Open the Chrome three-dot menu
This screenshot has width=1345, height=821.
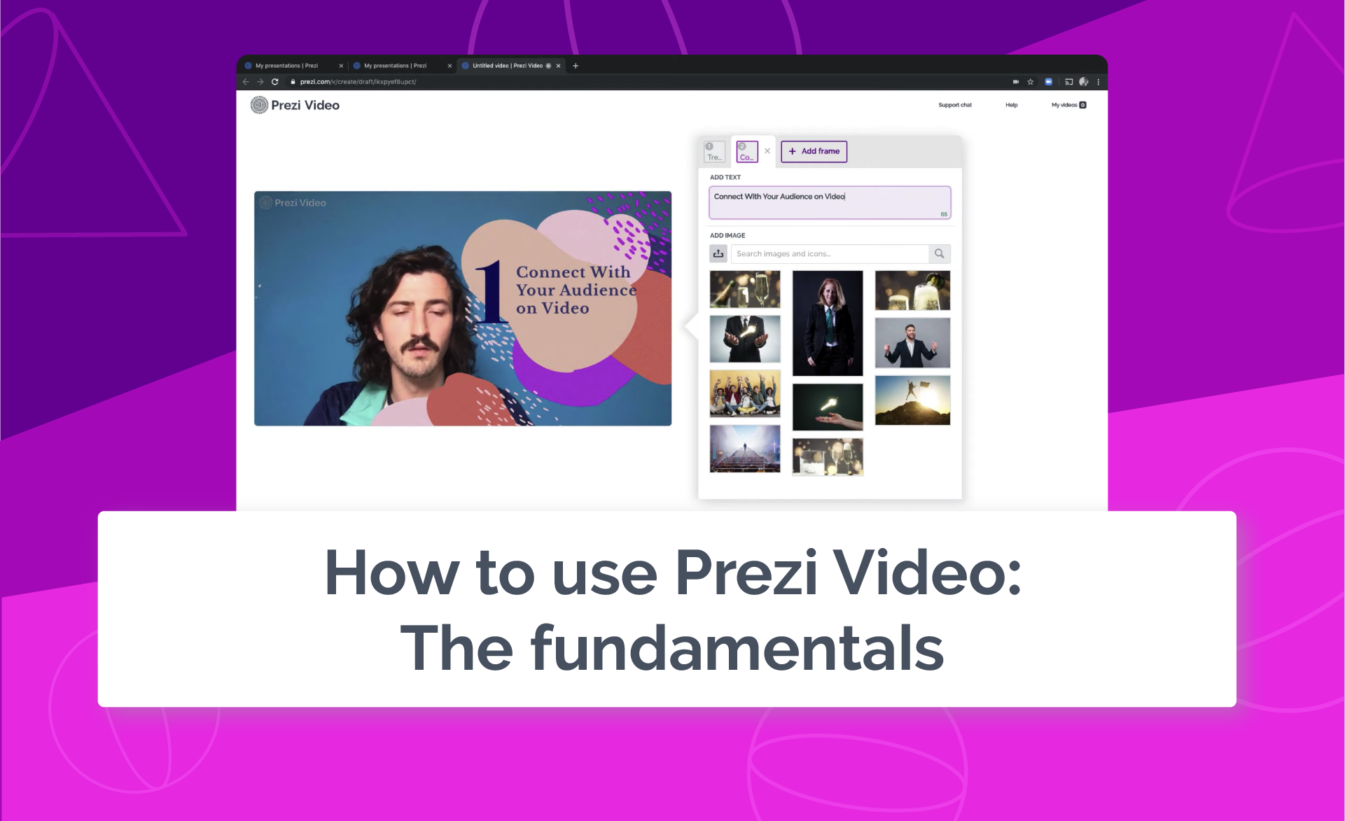coord(1098,82)
